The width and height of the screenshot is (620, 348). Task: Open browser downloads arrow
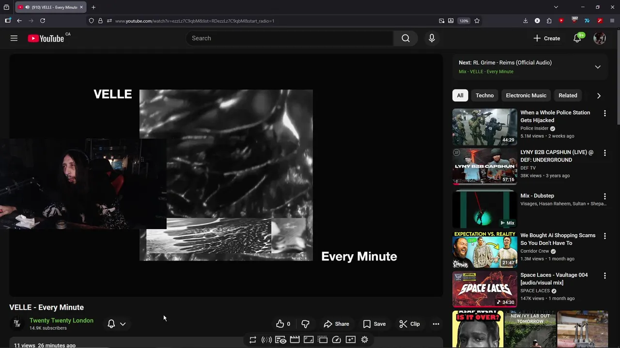526,21
